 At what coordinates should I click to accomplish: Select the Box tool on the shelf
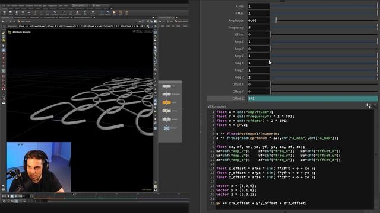tap(4, 12)
